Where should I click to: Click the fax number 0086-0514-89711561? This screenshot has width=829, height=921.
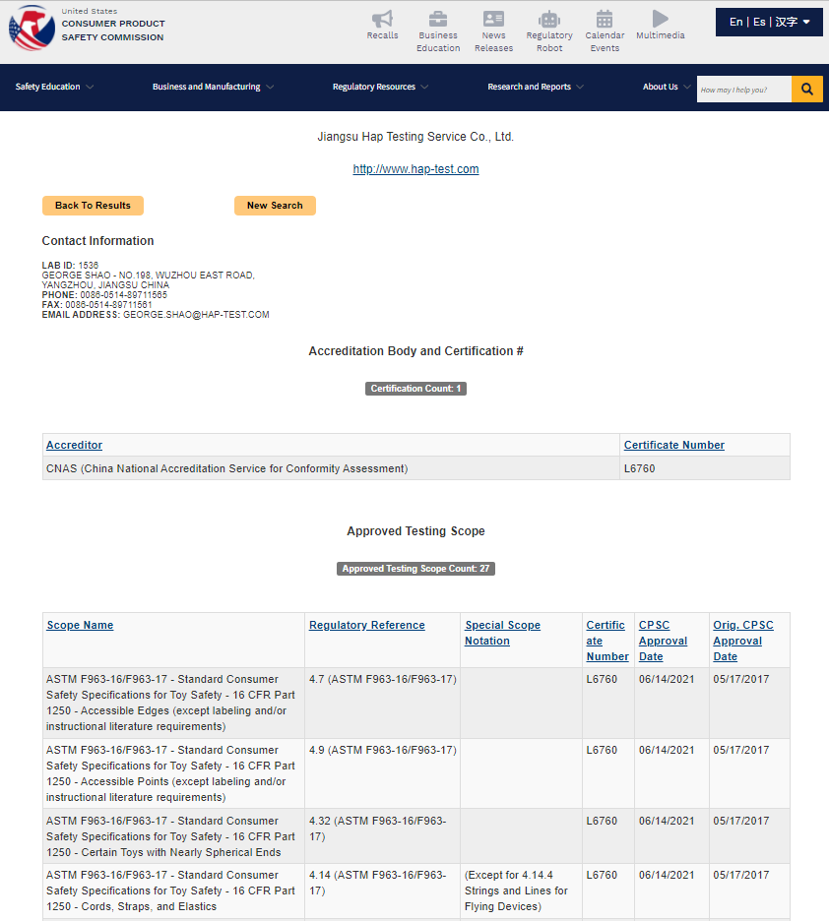point(108,305)
